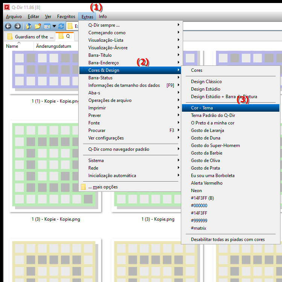Click the Q-Dir app icon in title bar
Image resolution: width=282 pixels, height=282 pixels.
(6, 6)
